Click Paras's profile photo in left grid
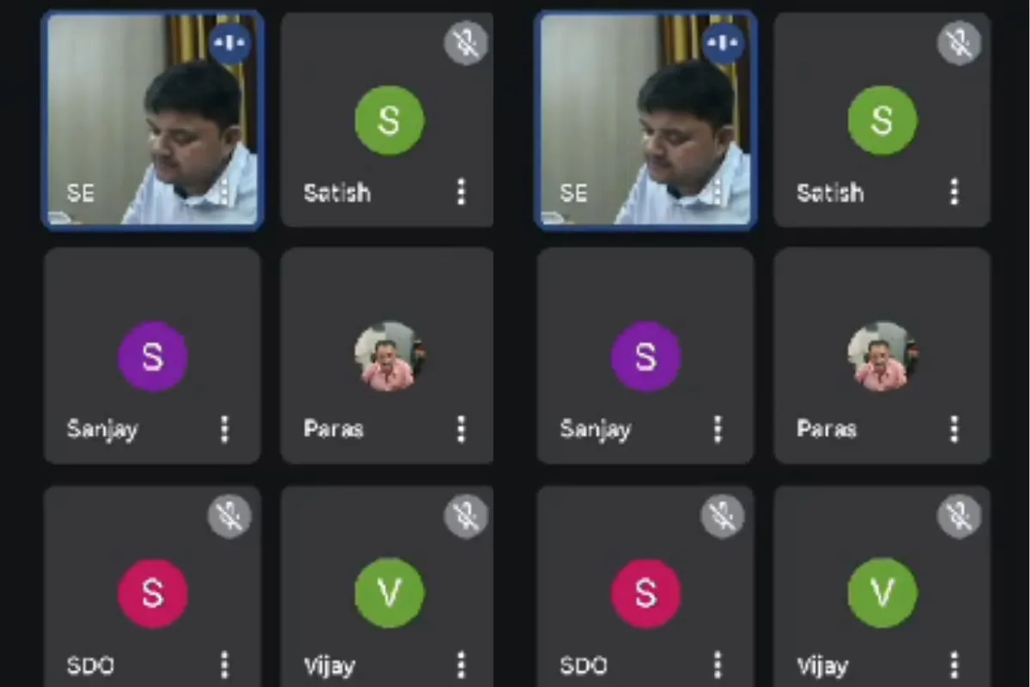The height and width of the screenshot is (687, 1030). (x=390, y=356)
